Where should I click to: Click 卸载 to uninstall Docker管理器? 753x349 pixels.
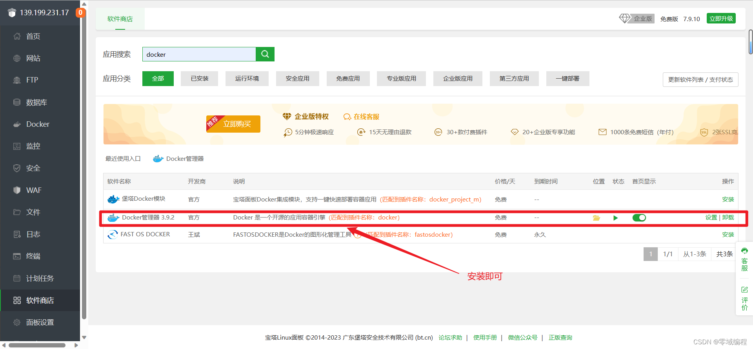pyautogui.click(x=728, y=218)
